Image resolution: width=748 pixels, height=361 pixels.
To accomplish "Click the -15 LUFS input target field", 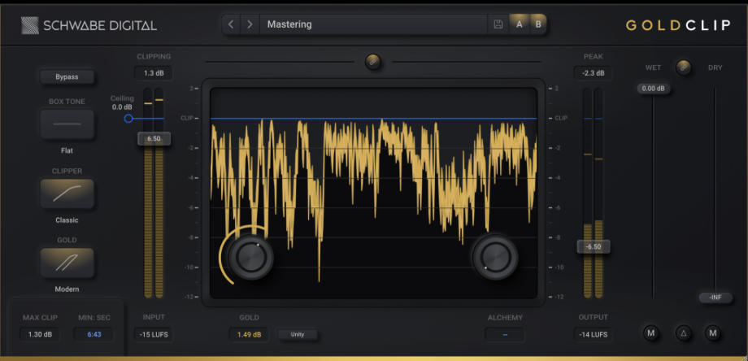I will [x=153, y=334].
